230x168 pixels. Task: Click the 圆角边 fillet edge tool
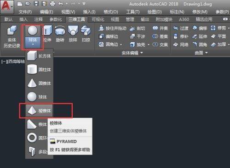tap(109, 45)
